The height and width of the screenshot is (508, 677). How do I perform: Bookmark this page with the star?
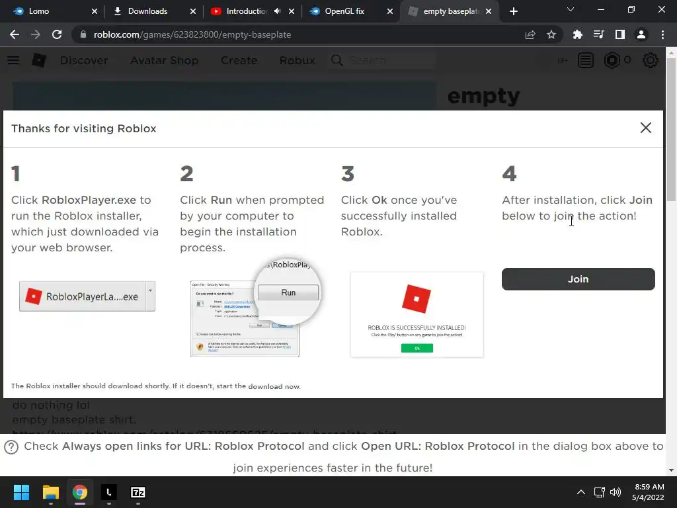coord(551,34)
